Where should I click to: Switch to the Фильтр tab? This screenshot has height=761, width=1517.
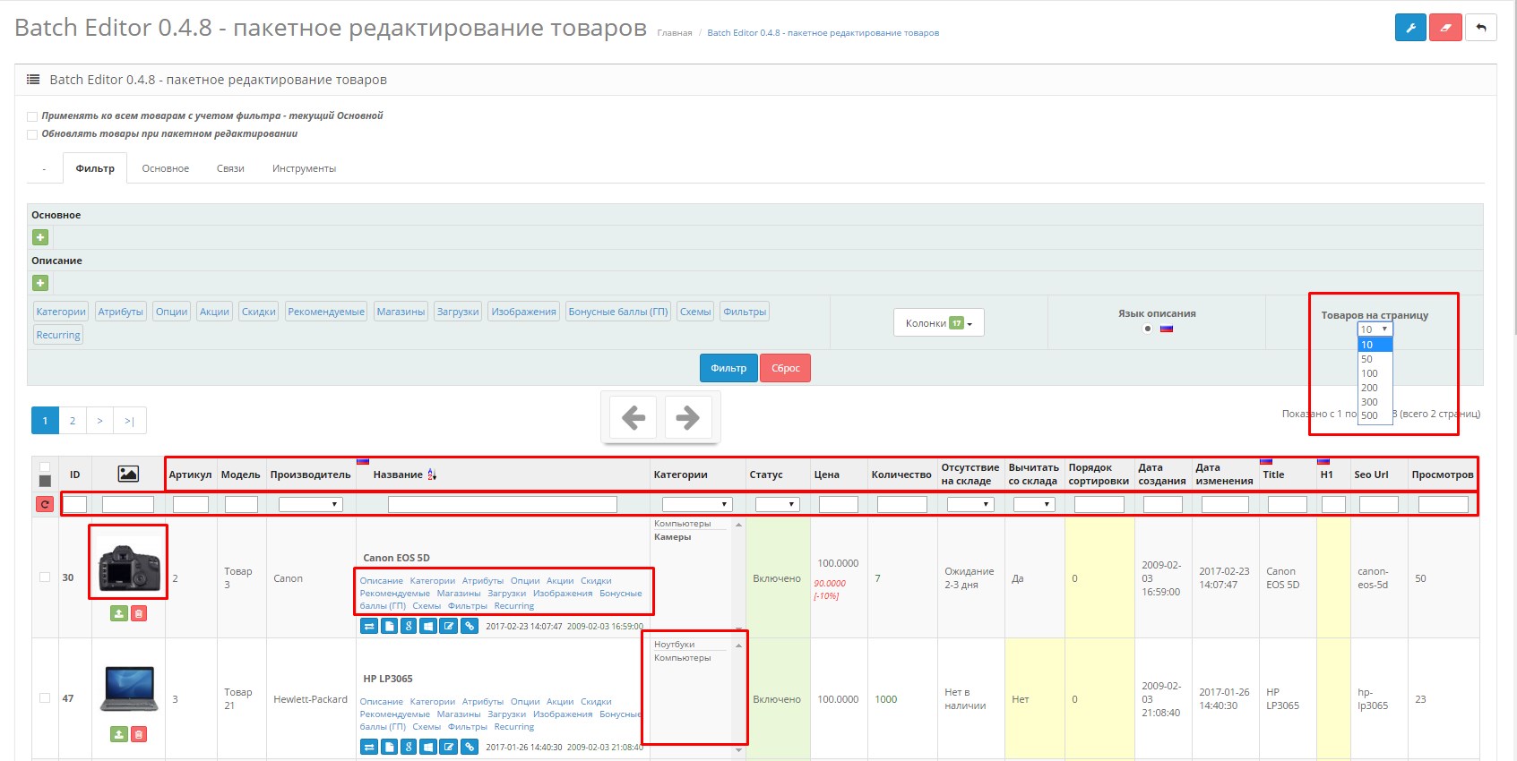(95, 168)
